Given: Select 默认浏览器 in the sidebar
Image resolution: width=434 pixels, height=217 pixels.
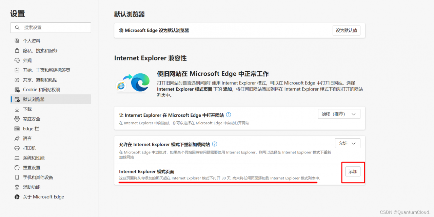Looking at the screenshot, I should coord(51,99).
